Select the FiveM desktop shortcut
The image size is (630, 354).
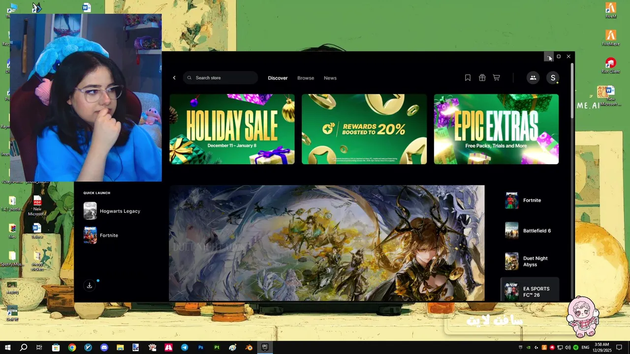coord(611,10)
